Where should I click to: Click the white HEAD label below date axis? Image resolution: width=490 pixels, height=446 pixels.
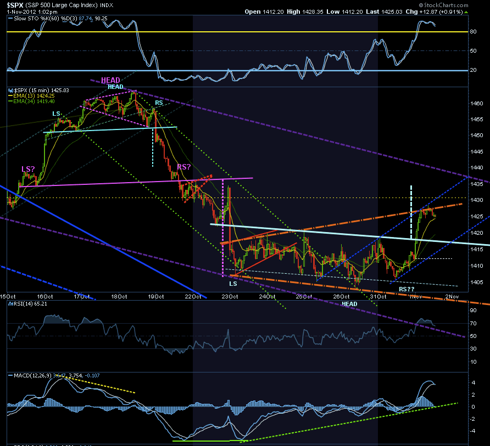(x=349, y=304)
